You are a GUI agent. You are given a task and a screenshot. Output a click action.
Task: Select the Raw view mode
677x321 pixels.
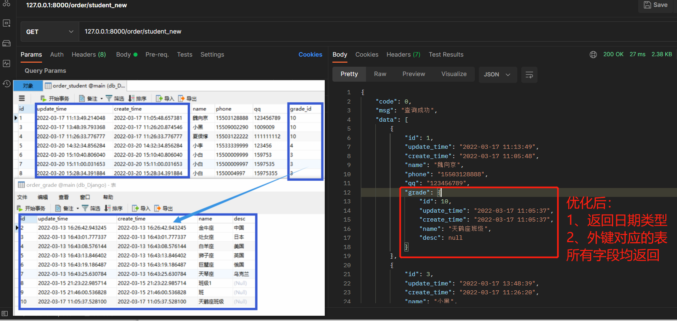(x=380, y=74)
